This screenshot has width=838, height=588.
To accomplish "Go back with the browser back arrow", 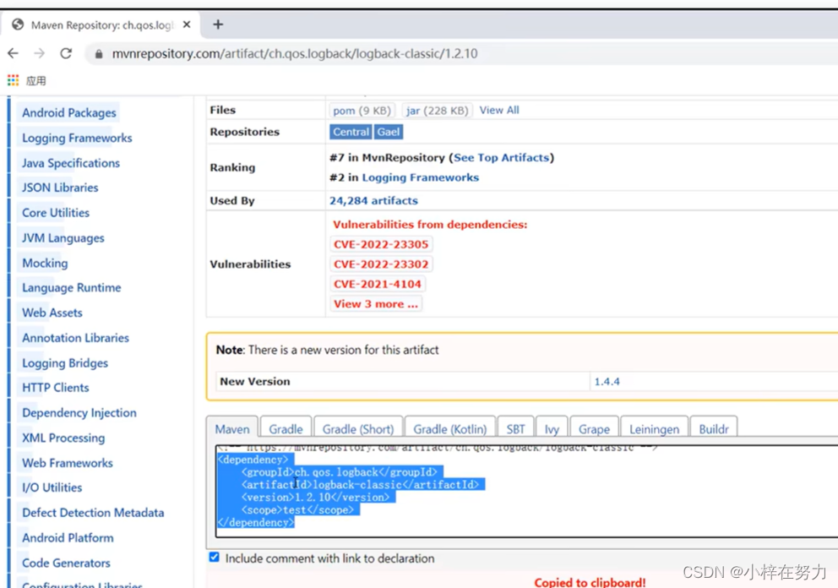I will click(14, 53).
